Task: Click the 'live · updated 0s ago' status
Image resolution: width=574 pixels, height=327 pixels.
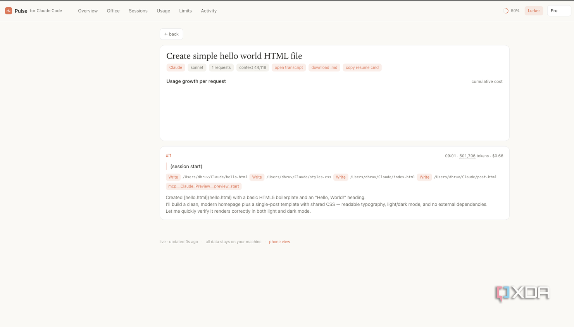Action: (x=179, y=242)
